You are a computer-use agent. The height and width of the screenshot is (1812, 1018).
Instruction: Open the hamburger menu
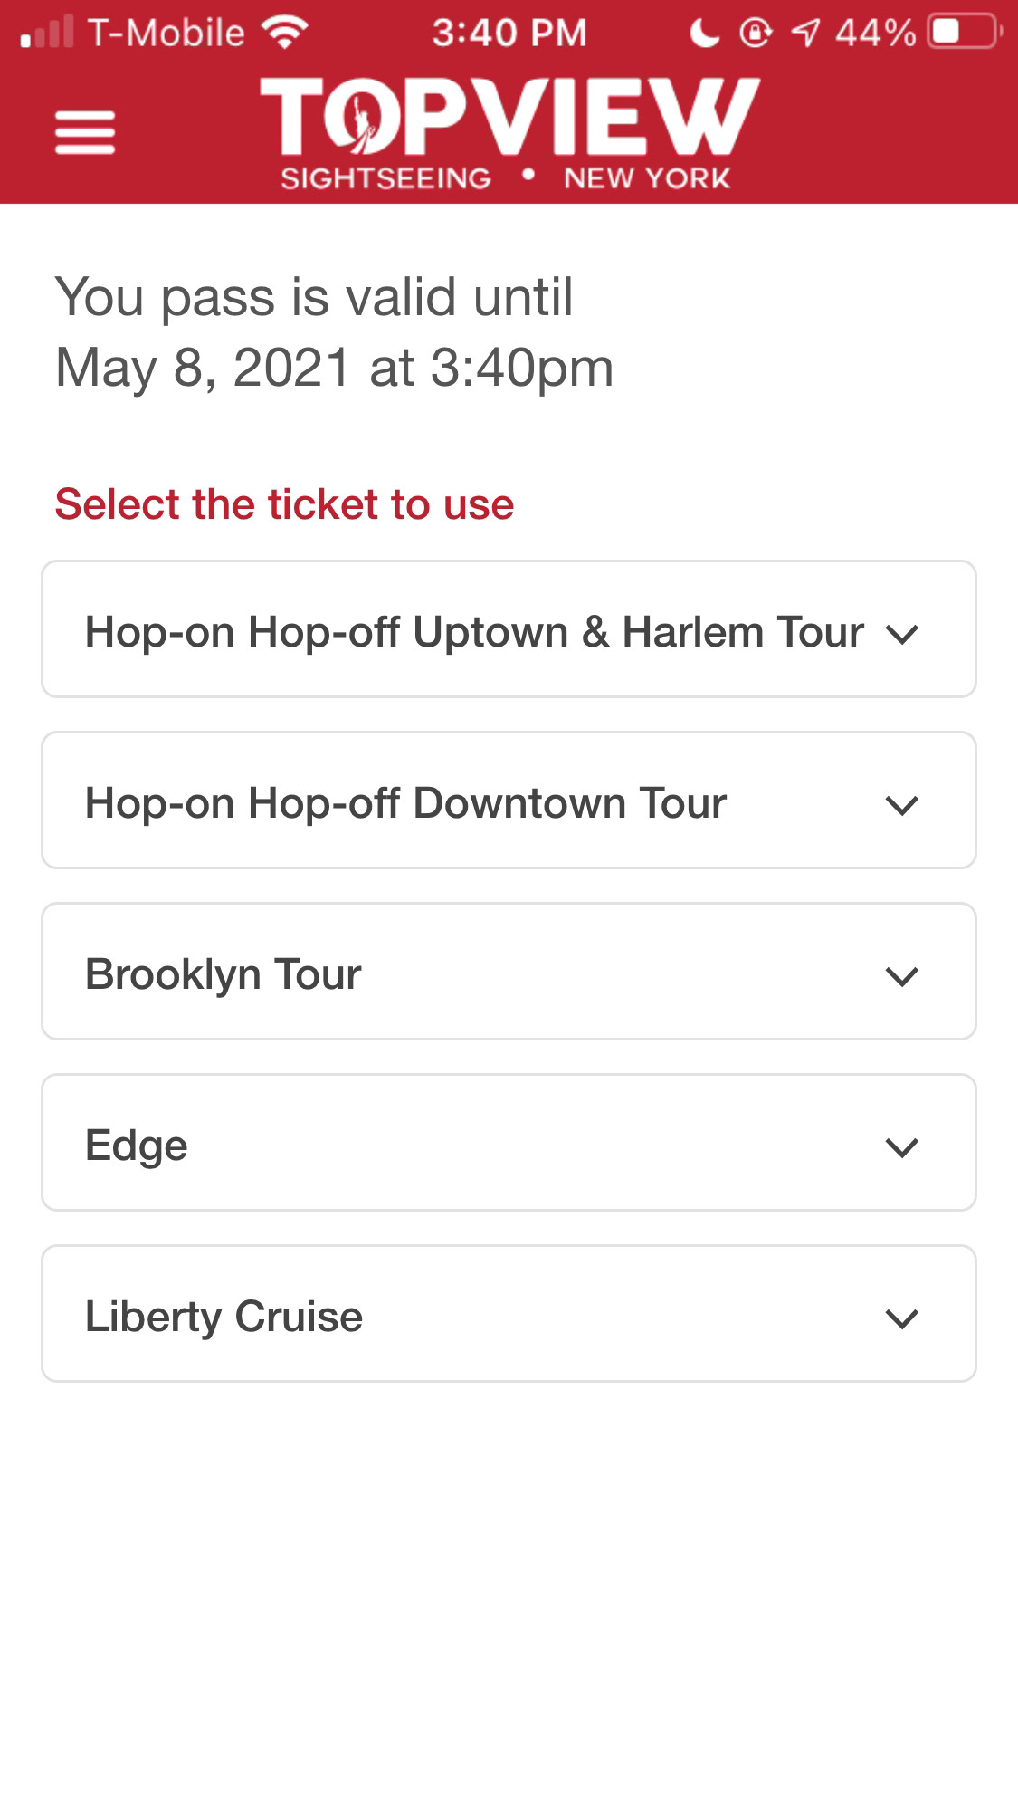pyautogui.click(x=85, y=133)
